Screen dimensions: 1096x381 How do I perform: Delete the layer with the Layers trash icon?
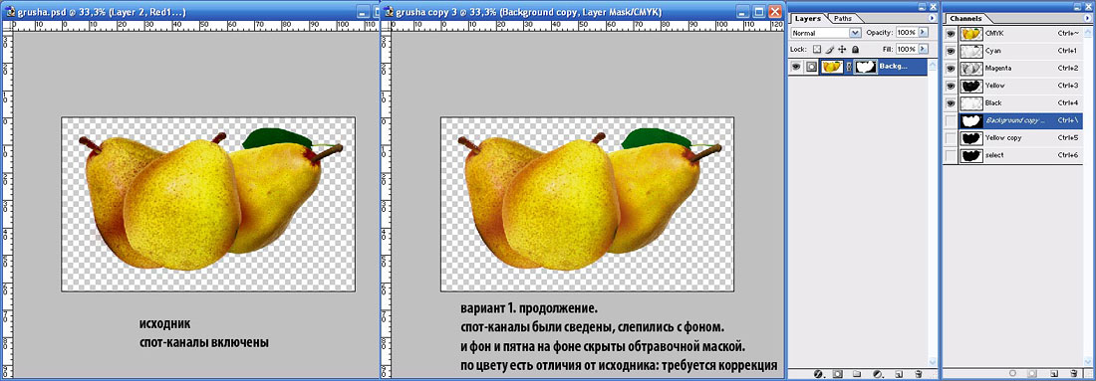click(919, 374)
